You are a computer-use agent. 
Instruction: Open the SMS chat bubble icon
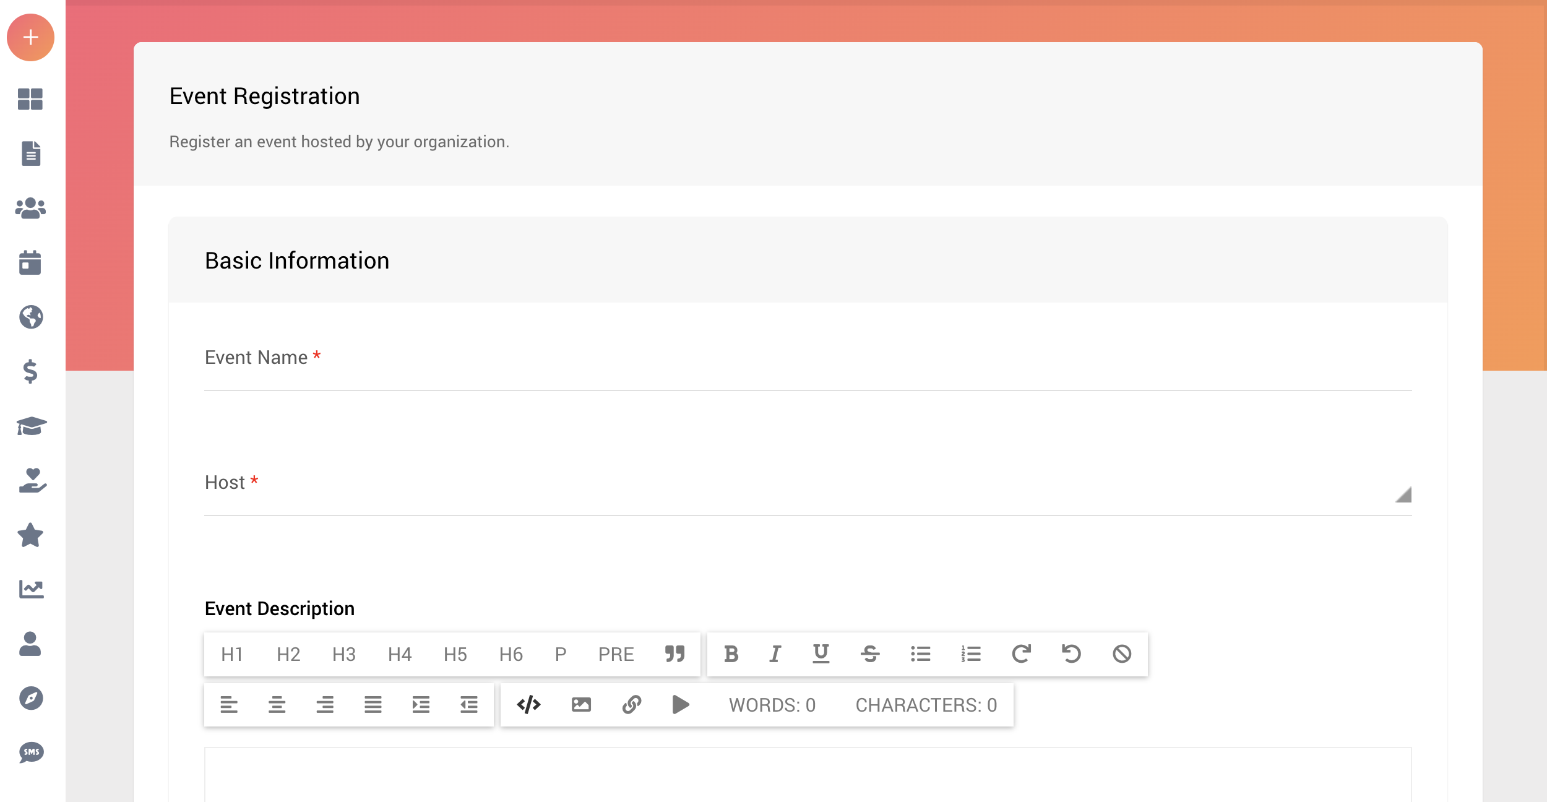[x=31, y=752]
